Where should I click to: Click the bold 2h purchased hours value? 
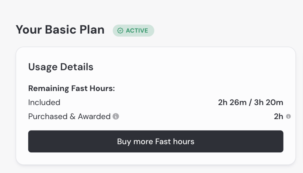[278, 117]
